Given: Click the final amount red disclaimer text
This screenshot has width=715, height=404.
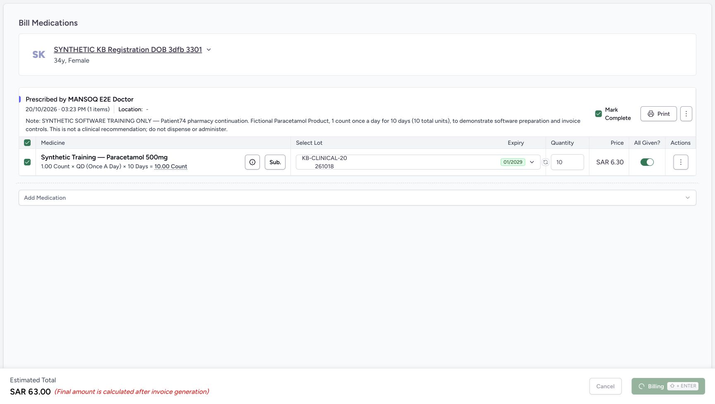Looking at the screenshot, I should coord(132,392).
